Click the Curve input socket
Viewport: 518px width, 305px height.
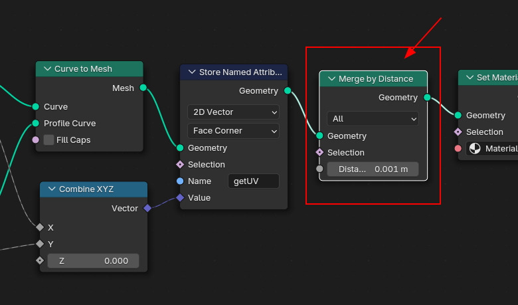click(36, 106)
